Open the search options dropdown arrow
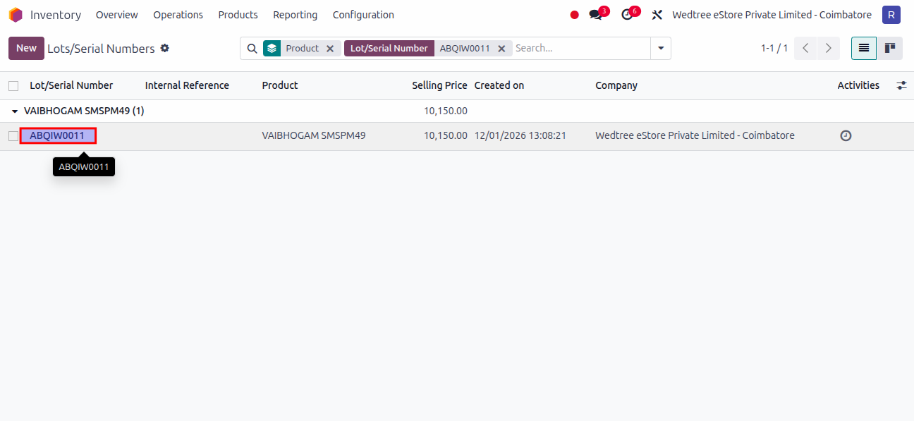Image resolution: width=914 pixels, height=421 pixels. [x=661, y=48]
